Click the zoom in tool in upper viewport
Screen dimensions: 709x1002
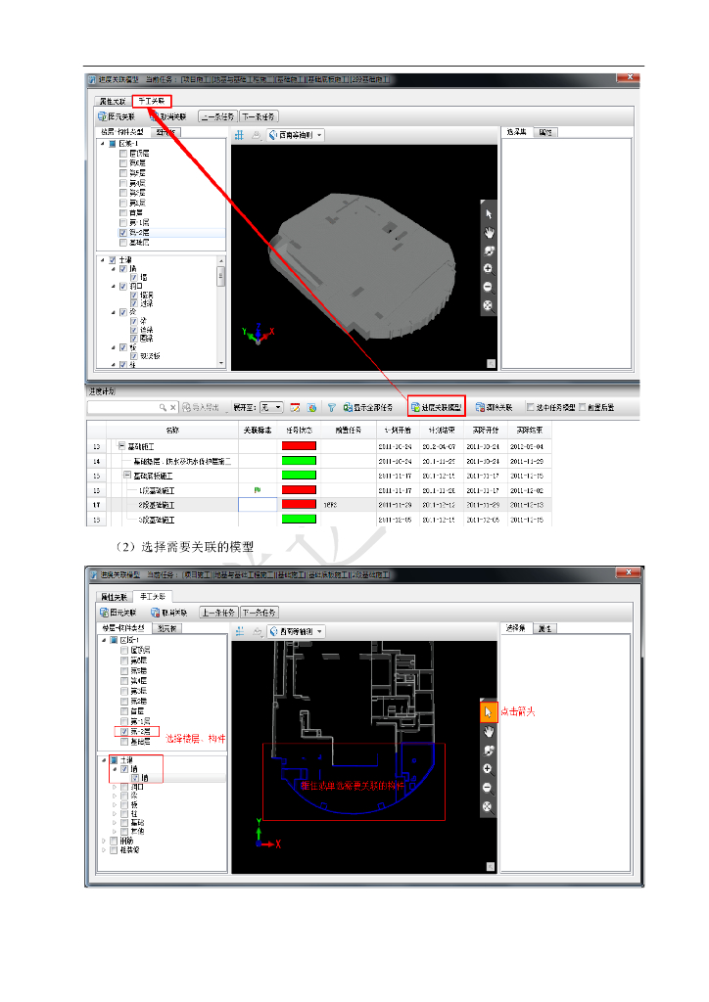click(488, 269)
